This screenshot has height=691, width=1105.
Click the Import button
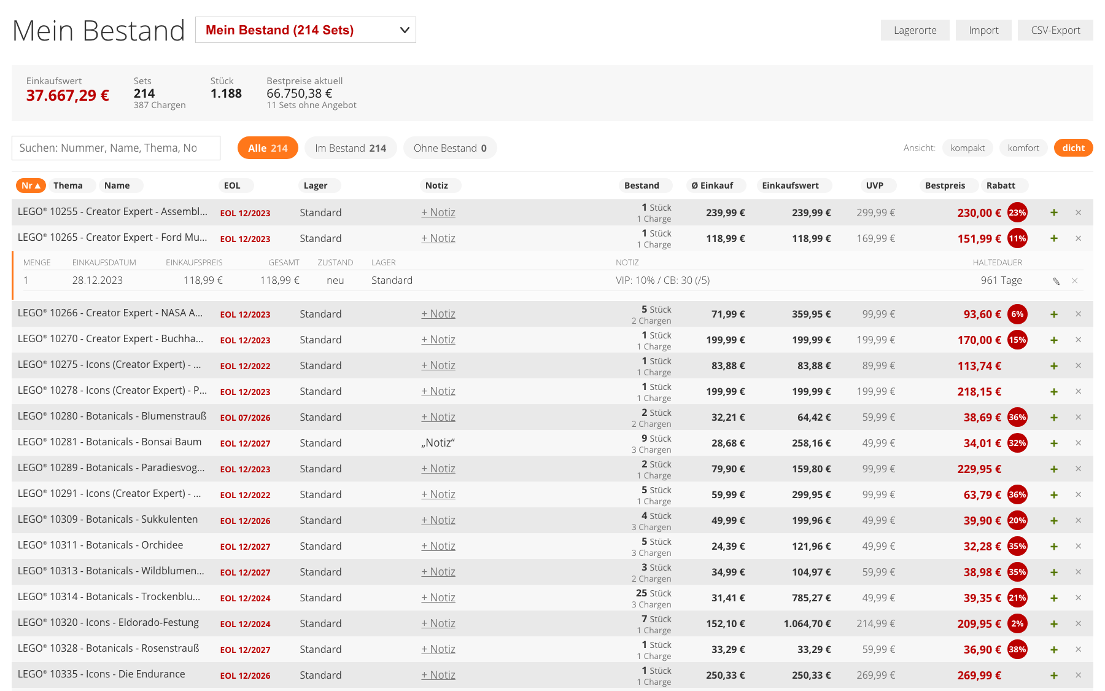(983, 30)
